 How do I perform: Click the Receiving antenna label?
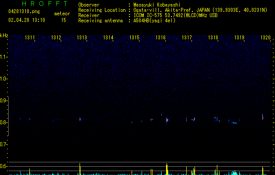pos(101,21)
